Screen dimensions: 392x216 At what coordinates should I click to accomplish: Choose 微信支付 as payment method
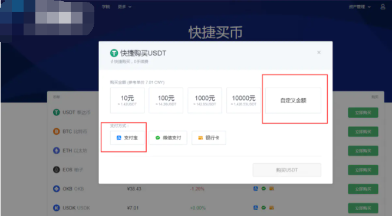click(168, 138)
